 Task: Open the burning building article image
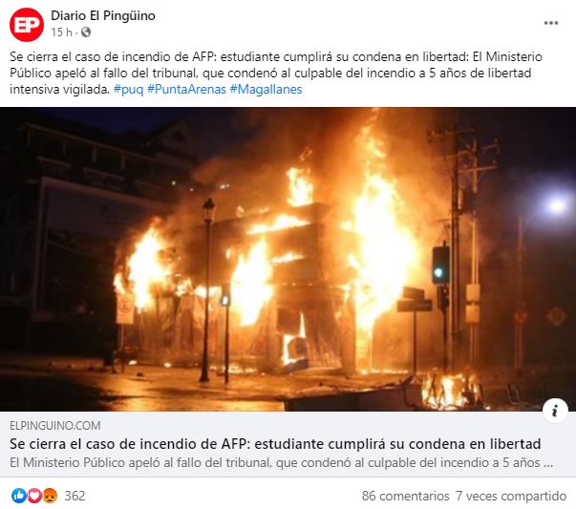click(288, 259)
